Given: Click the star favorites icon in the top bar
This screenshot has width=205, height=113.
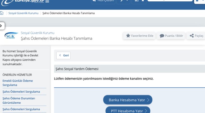Looking at the screenshot, I should click(143, 1).
